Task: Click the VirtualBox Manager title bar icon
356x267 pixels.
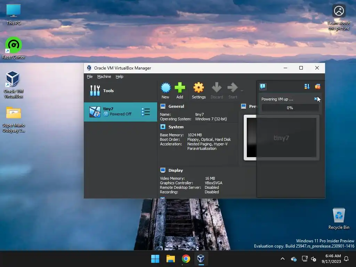Action: (89, 68)
